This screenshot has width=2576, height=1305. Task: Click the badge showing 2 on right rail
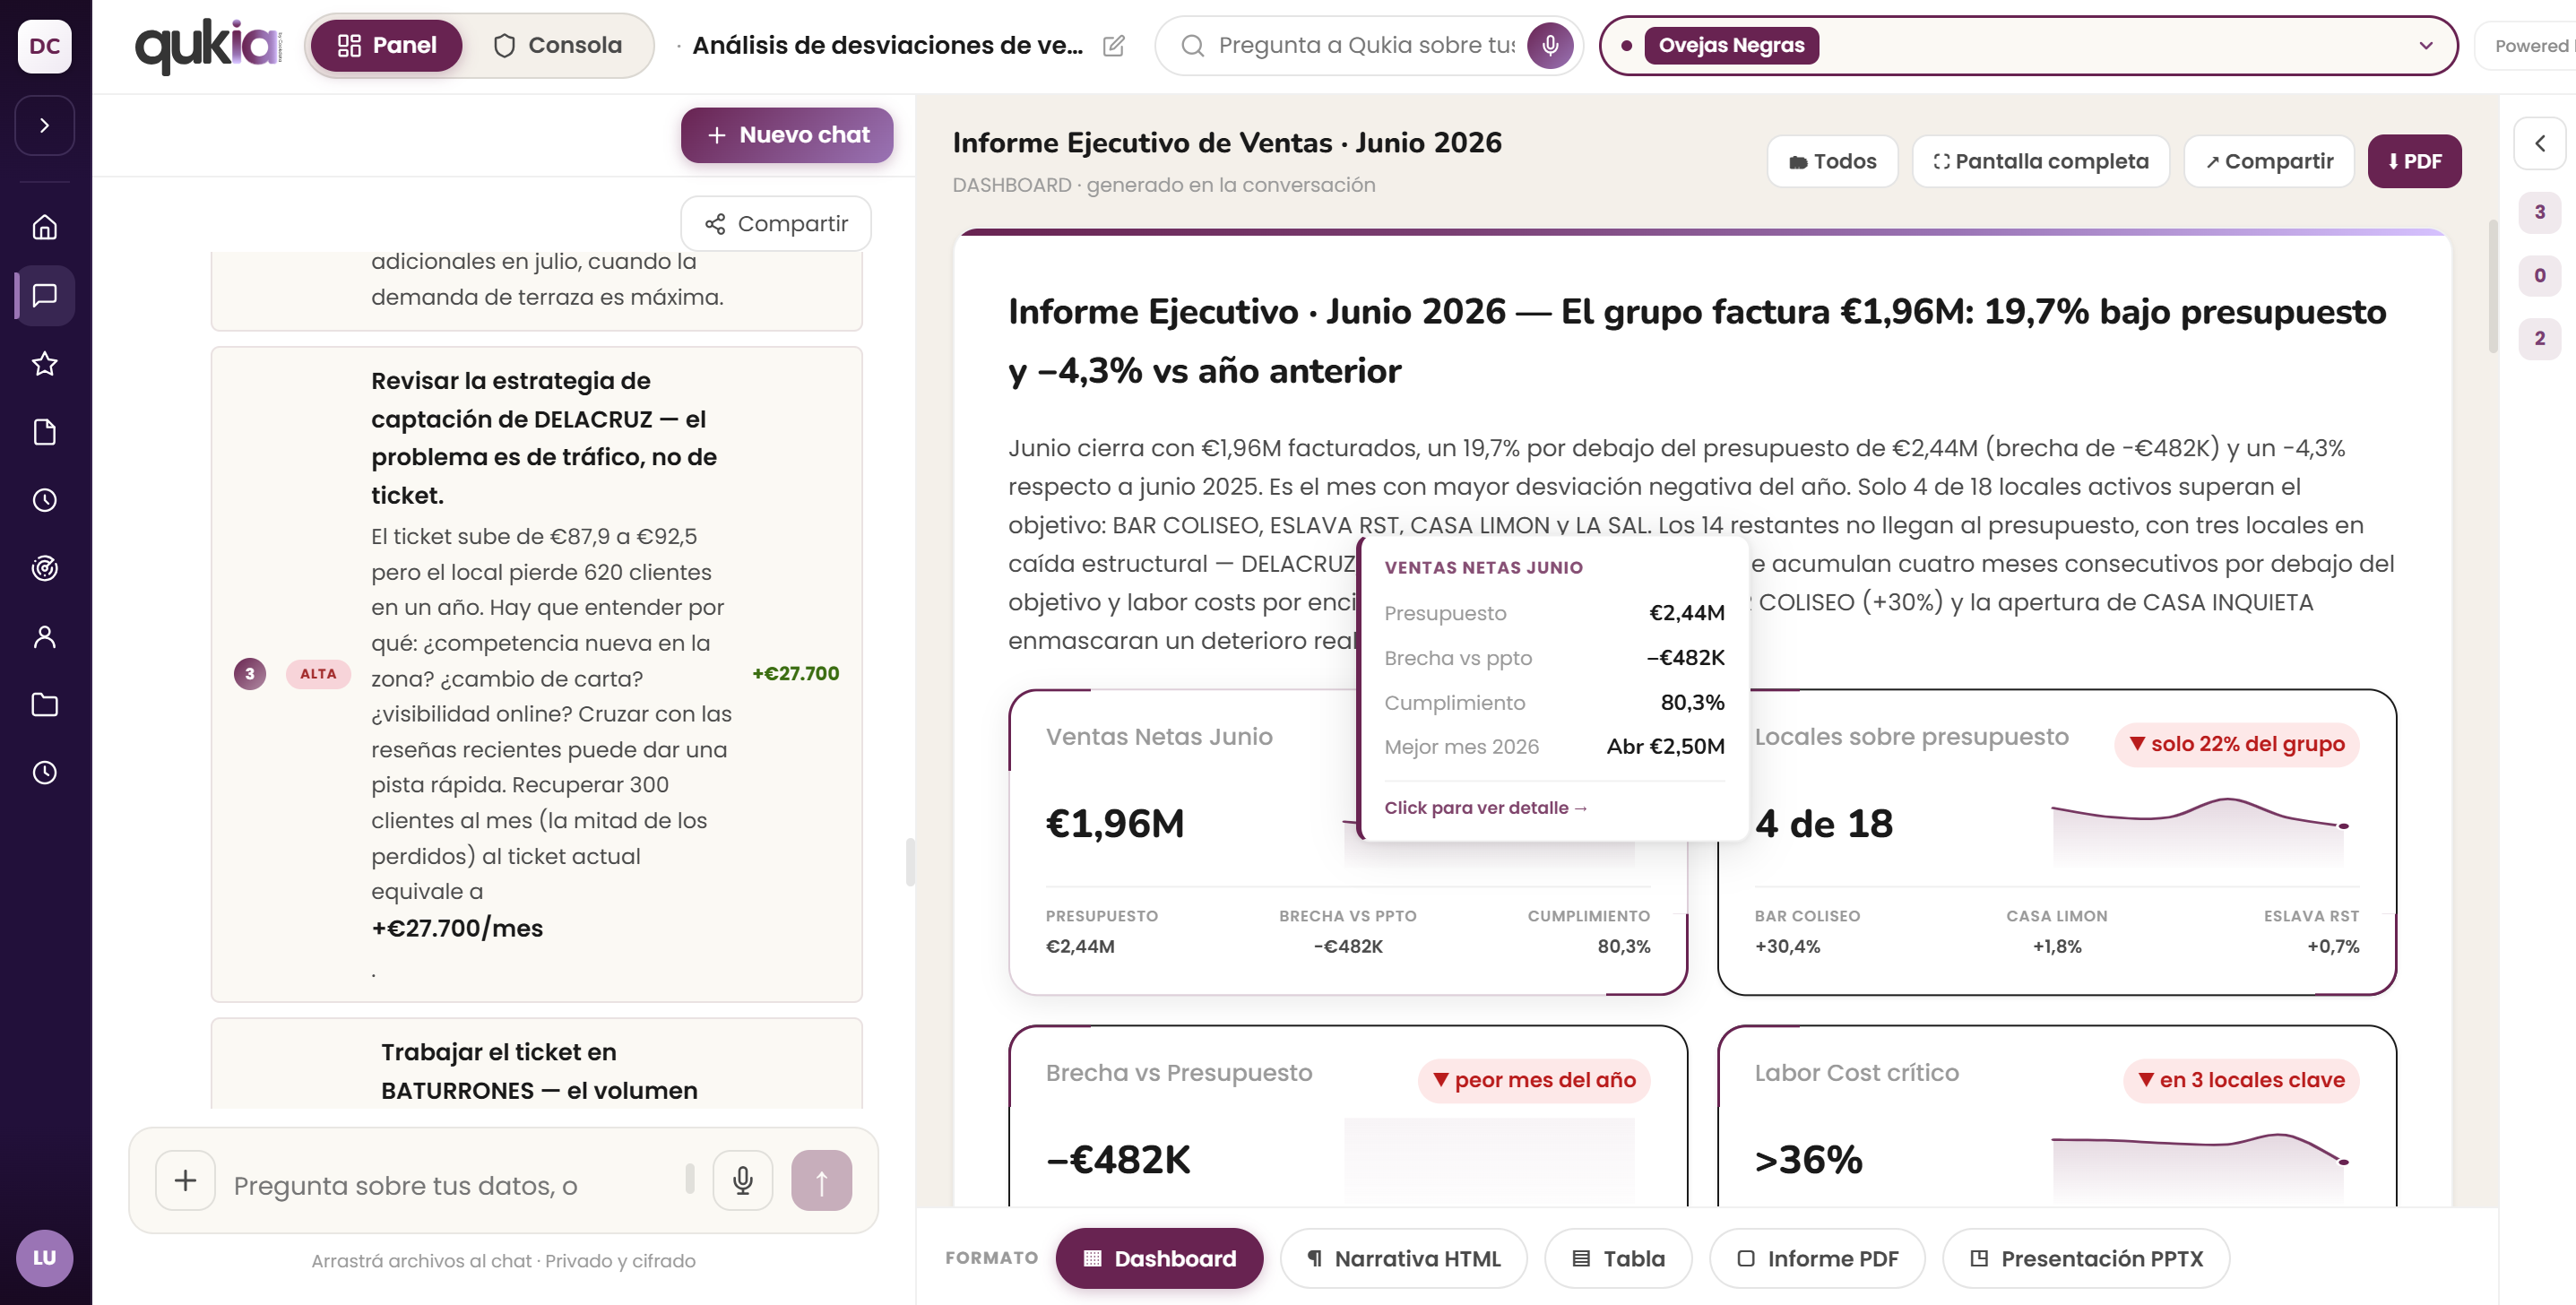click(x=2539, y=338)
